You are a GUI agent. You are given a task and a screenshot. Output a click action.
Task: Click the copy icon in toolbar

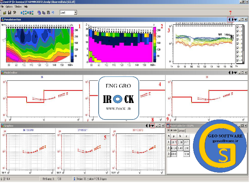coord(43,13)
